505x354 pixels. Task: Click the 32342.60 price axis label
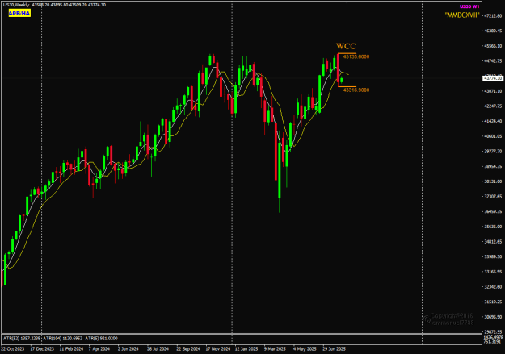pos(493,287)
